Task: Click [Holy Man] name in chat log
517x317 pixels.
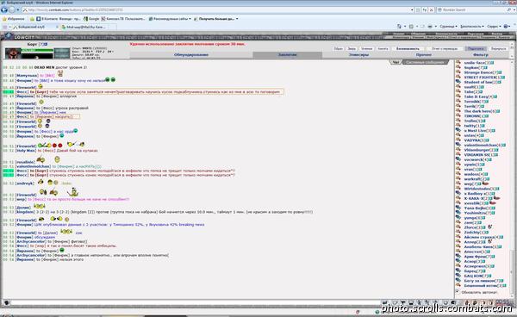Action: [x=26, y=151]
